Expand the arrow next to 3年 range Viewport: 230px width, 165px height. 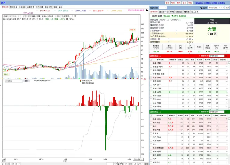coord(143,164)
